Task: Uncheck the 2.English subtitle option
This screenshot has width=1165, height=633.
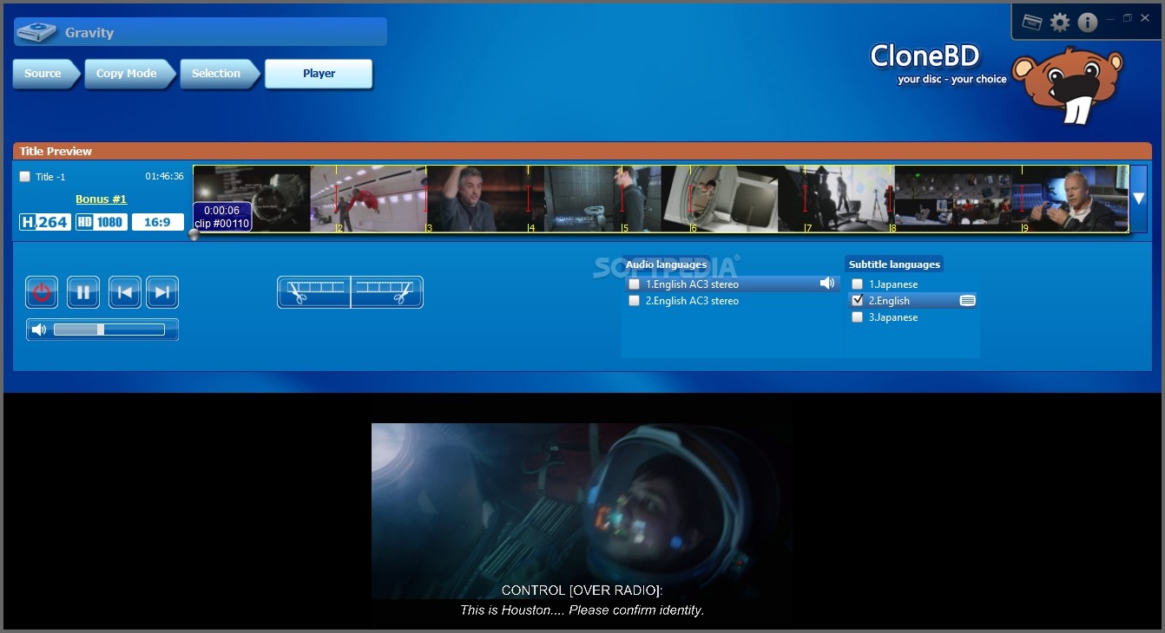Action: click(x=858, y=301)
